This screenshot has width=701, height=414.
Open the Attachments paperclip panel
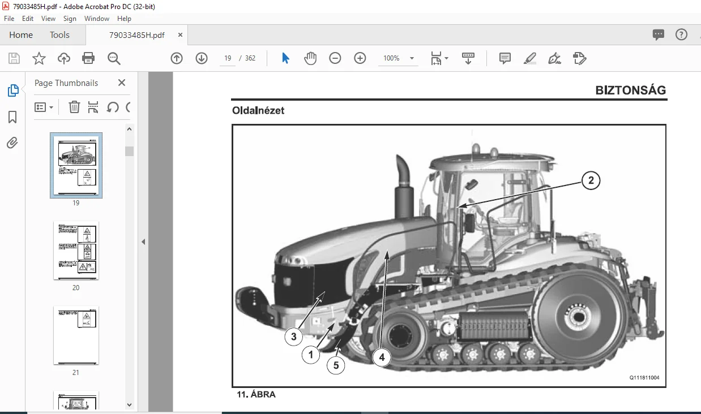coord(12,143)
